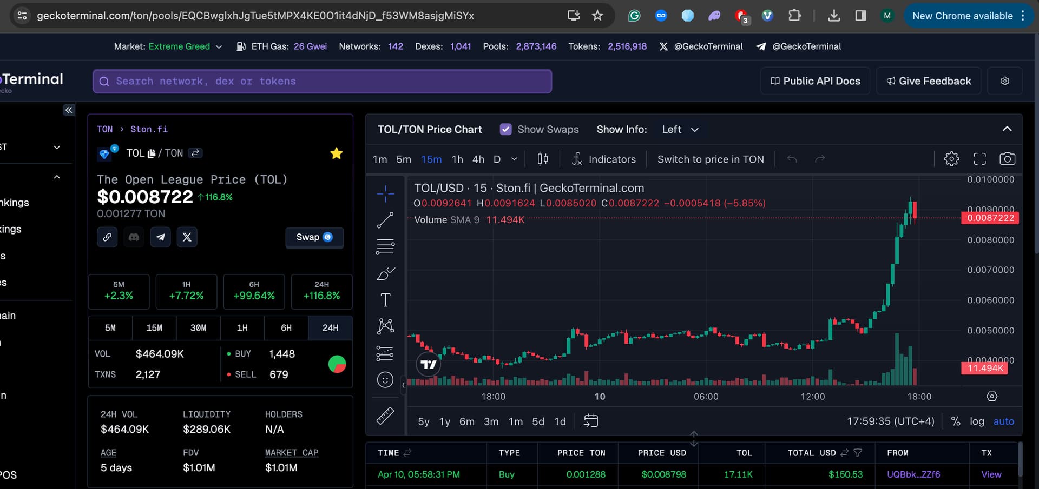The width and height of the screenshot is (1039, 489).
Task: Open the go-to-date calendar icon
Action: coord(591,421)
